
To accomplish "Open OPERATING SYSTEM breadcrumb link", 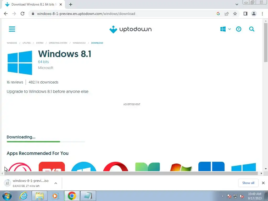I will [x=58, y=43].
